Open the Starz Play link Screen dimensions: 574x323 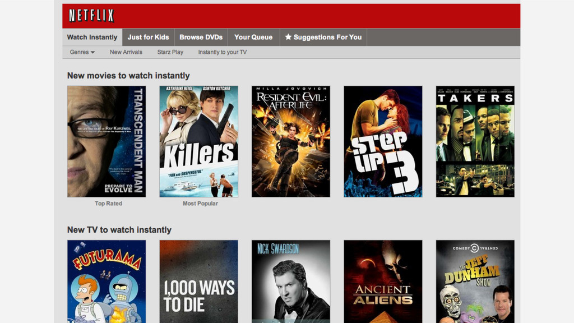[x=170, y=52]
